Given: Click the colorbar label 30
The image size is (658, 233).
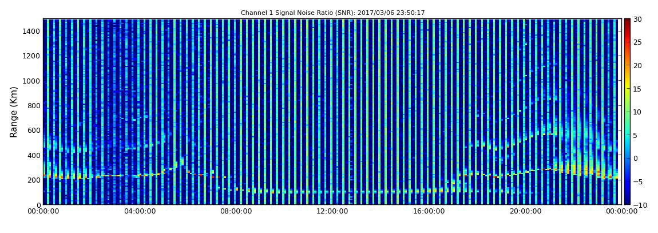Looking at the screenshot, I should coord(637,19).
